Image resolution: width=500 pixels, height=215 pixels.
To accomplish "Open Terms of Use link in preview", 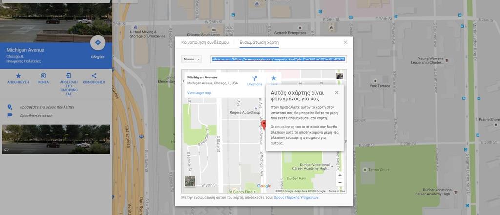I will click(x=337, y=191).
